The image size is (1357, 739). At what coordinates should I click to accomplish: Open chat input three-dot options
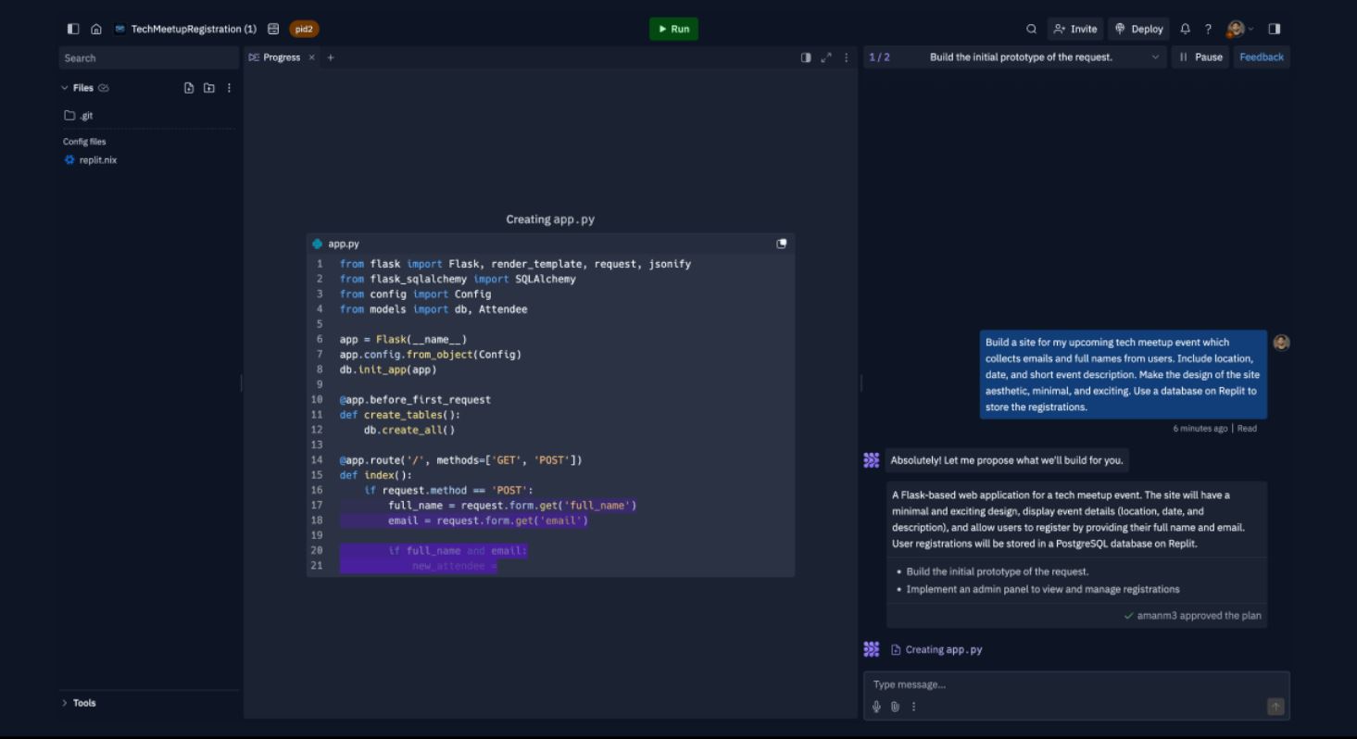[913, 707]
